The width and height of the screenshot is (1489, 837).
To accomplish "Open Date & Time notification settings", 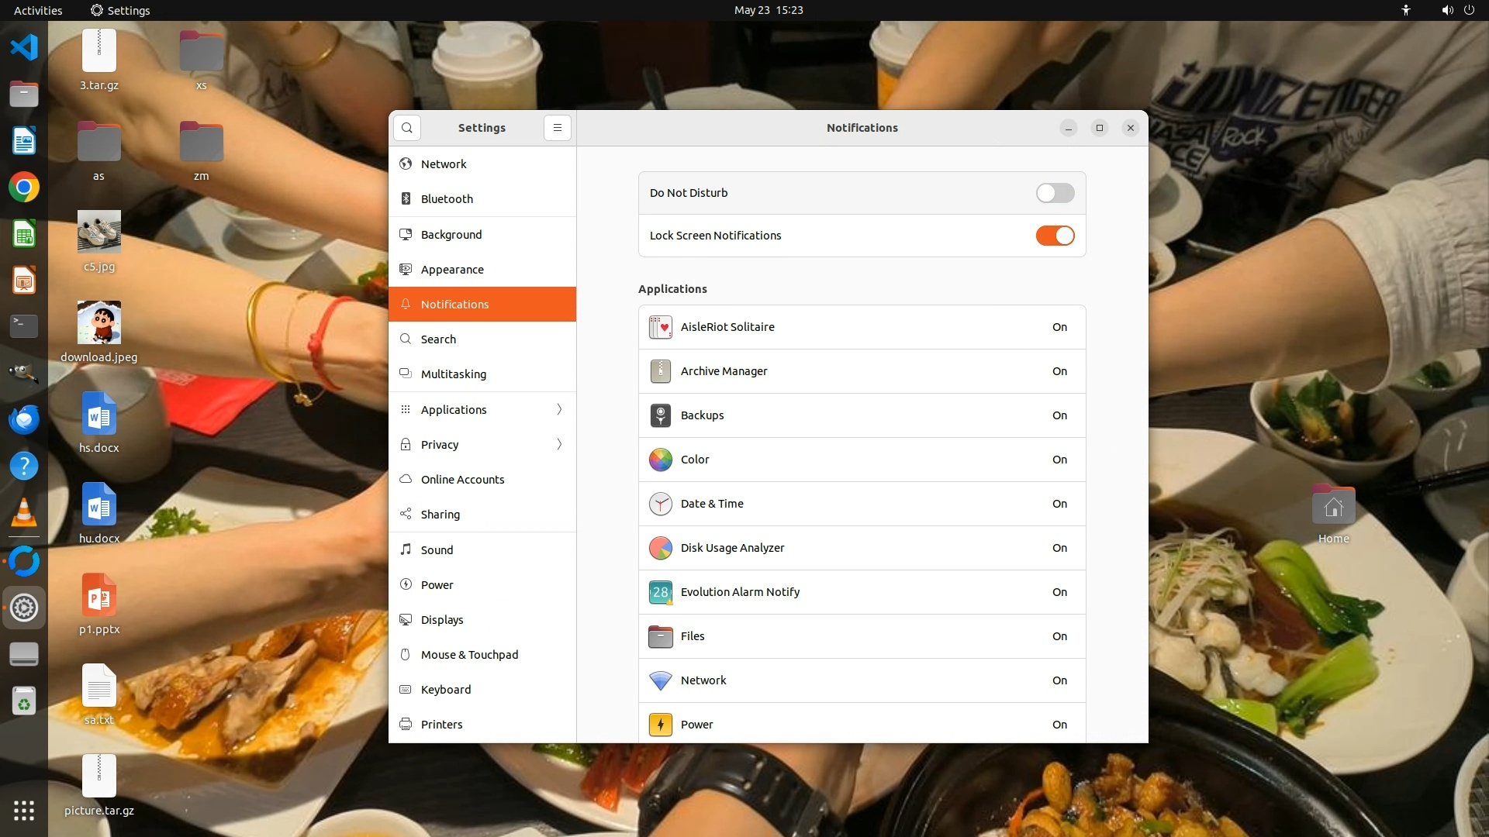I will [861, 504].
